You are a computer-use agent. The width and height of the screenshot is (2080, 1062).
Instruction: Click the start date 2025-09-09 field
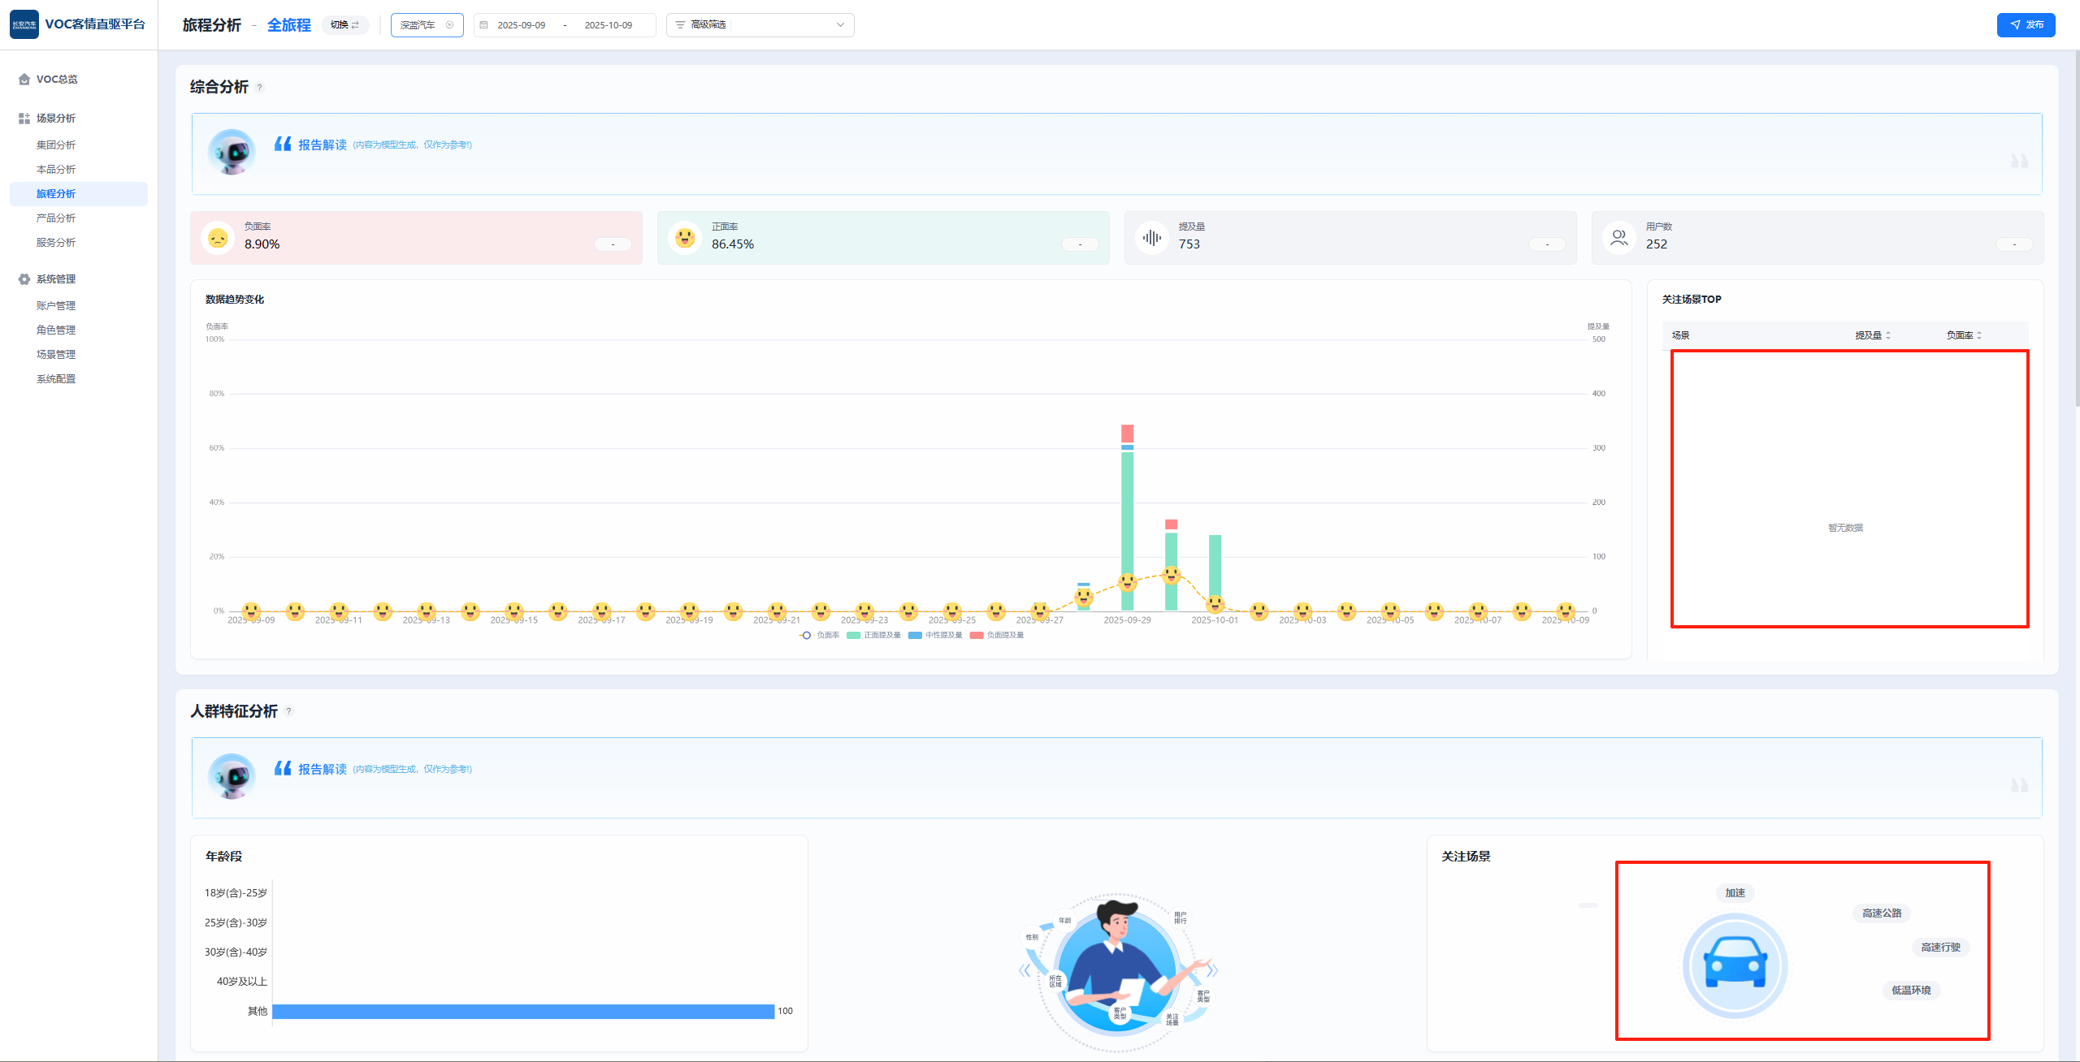(521, 25)
